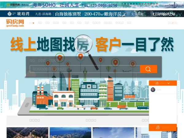Click the 购房网 goufang.com logo
The image size is (184, 138).
tap(15, 23)
